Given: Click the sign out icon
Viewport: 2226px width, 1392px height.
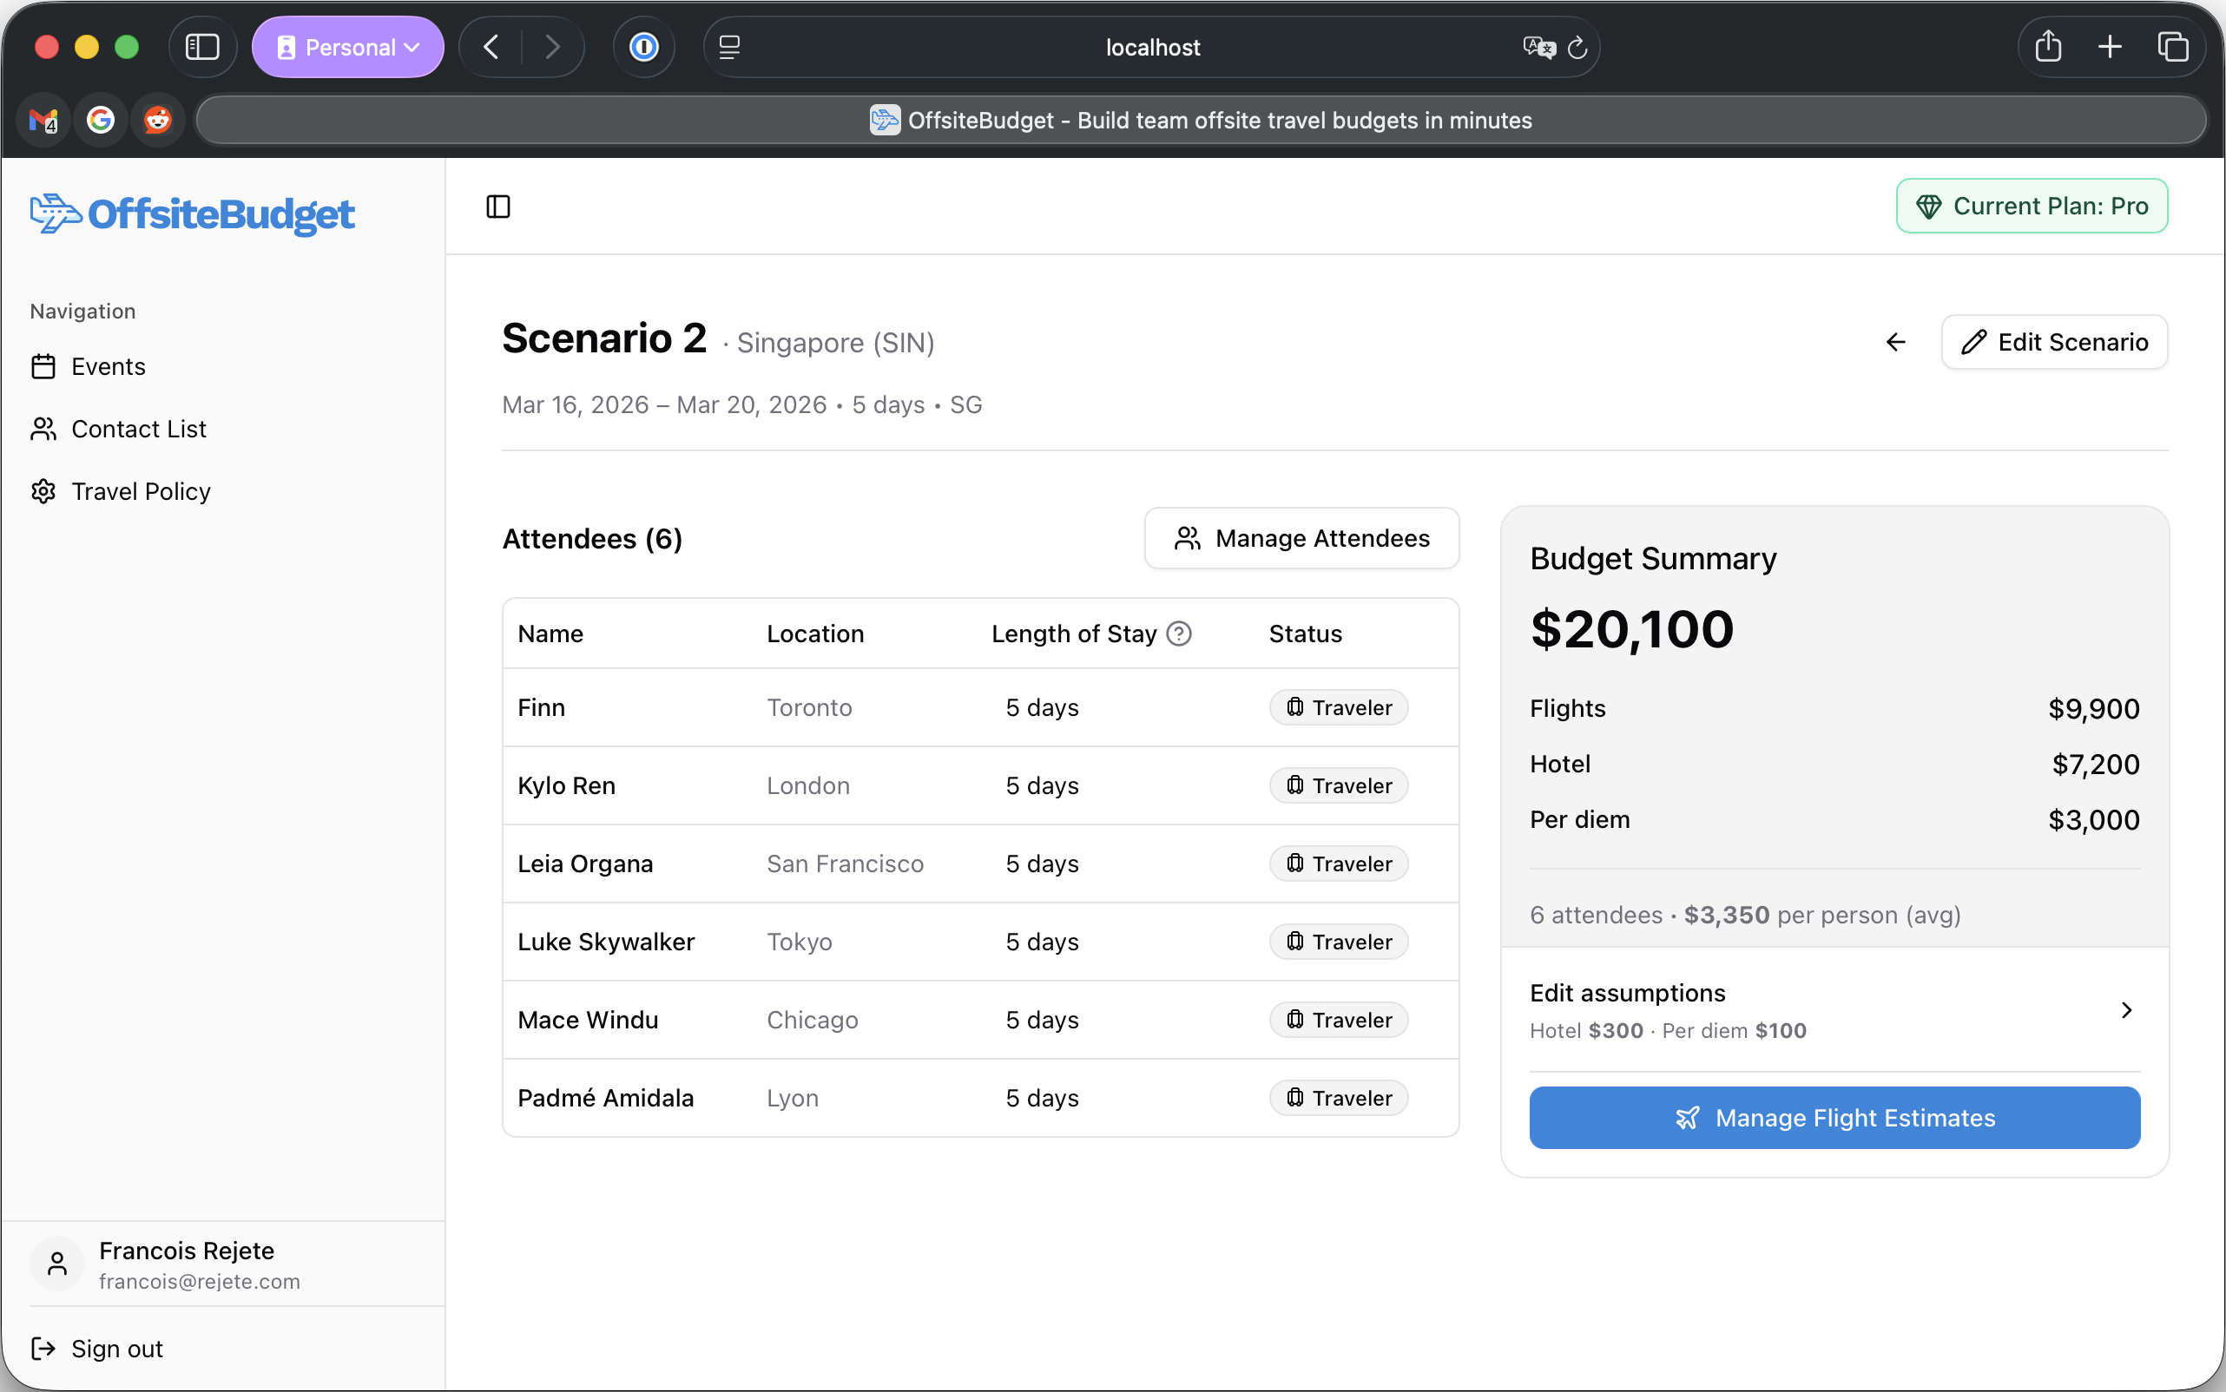Looking at the screenshot, I should (x=43, y=1348).
